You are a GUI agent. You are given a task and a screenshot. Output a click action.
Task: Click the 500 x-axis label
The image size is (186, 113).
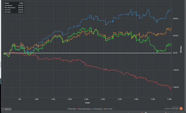click(20, 99)
